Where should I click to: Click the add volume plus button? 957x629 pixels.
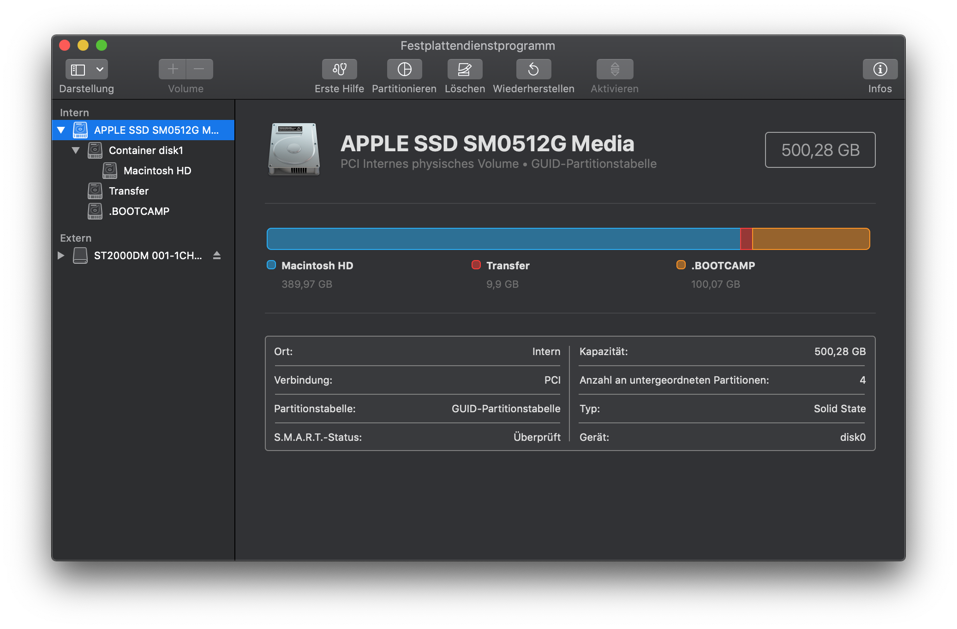coord(173,69)
